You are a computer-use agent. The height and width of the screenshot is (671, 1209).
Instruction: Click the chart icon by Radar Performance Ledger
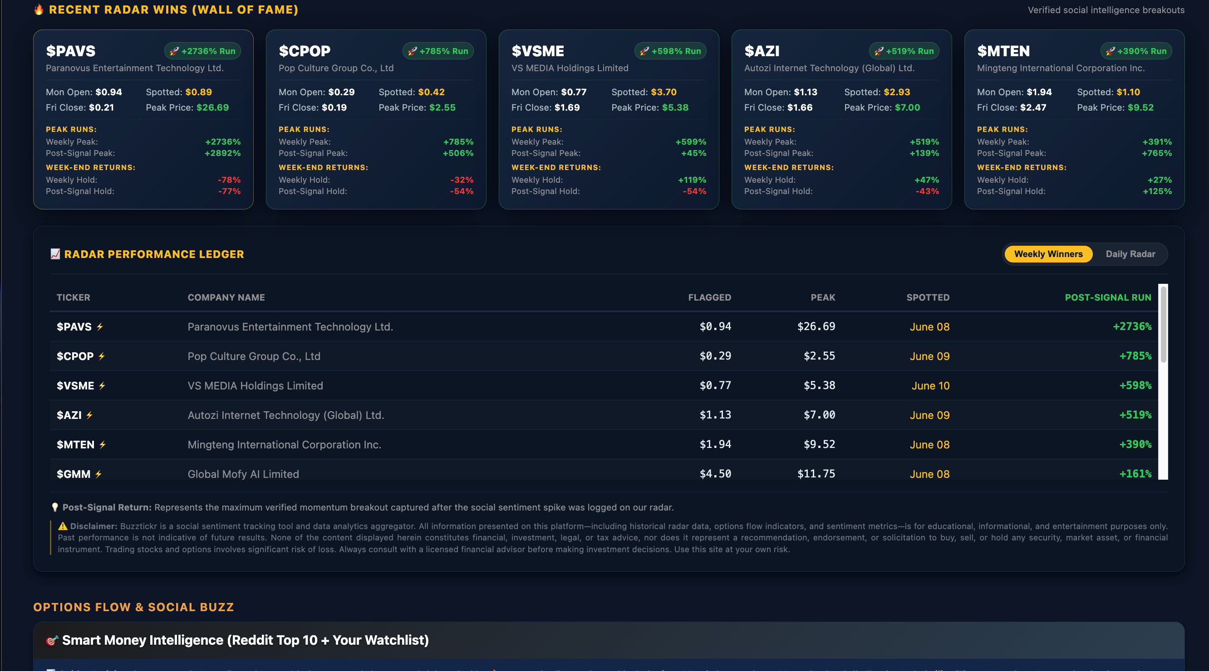55,254
